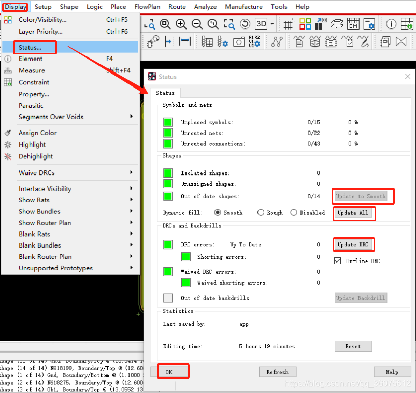The height and width of the screenshot is (393, 416).
Task: Choose Assign Color menu entry
Action: pos(70,133)
